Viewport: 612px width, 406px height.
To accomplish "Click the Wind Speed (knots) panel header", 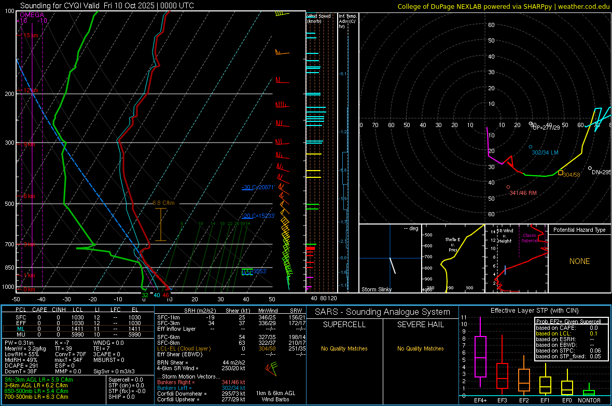I will pyautogui.click(x=319, y=18).
